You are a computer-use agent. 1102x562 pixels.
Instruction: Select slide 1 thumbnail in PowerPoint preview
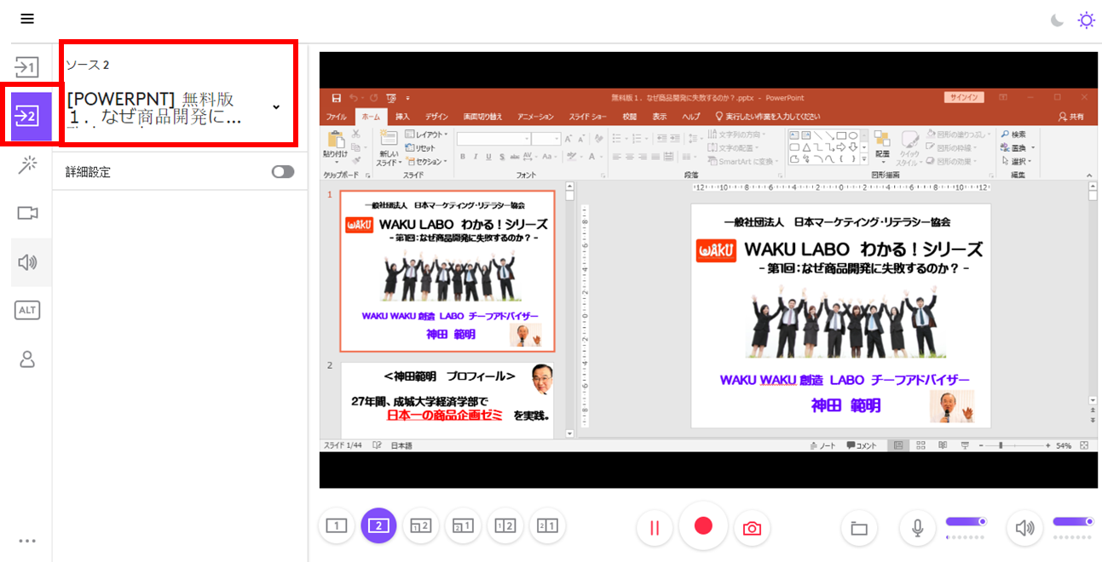(447, 271)
